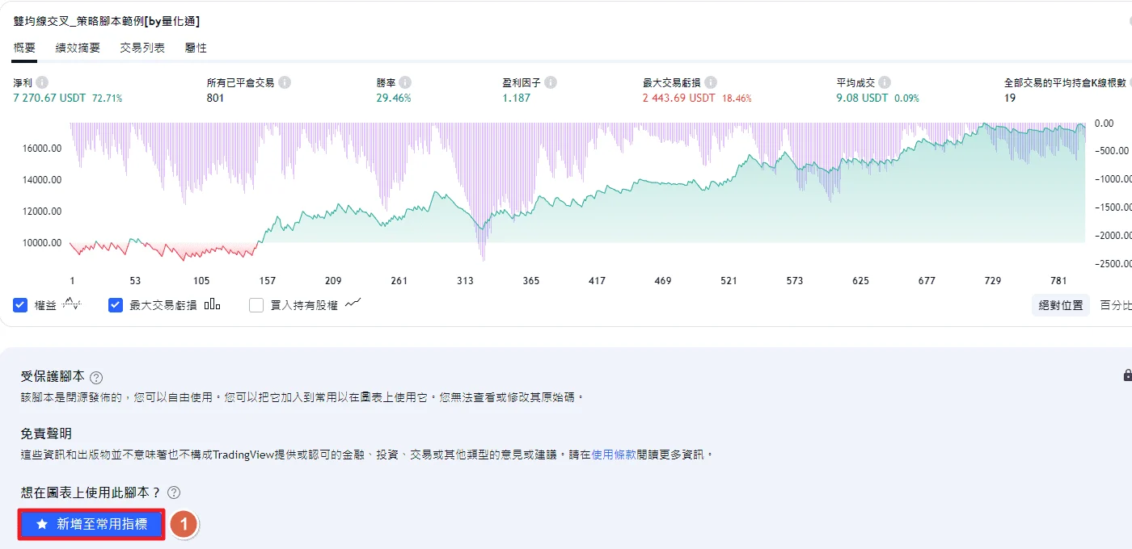The height and width of the screenshot is (549, 1132).
Task: Open info icon next to 淨利
Action: [42, 82]
